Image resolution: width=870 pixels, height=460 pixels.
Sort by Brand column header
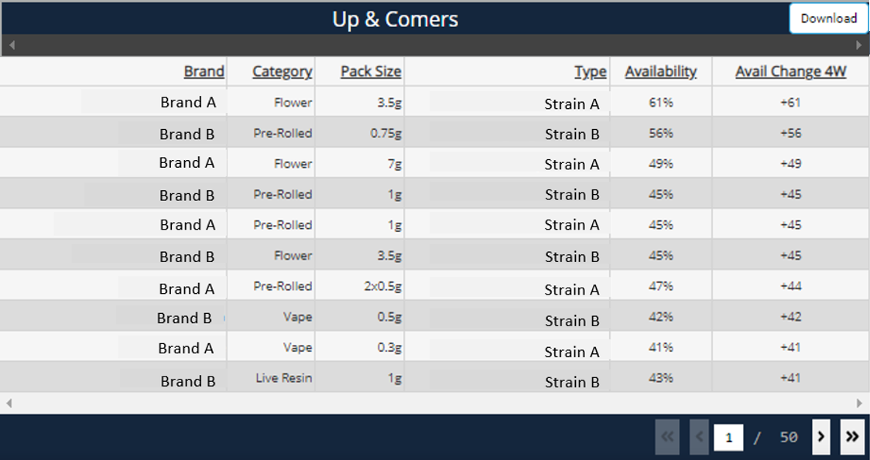point(204,72)
